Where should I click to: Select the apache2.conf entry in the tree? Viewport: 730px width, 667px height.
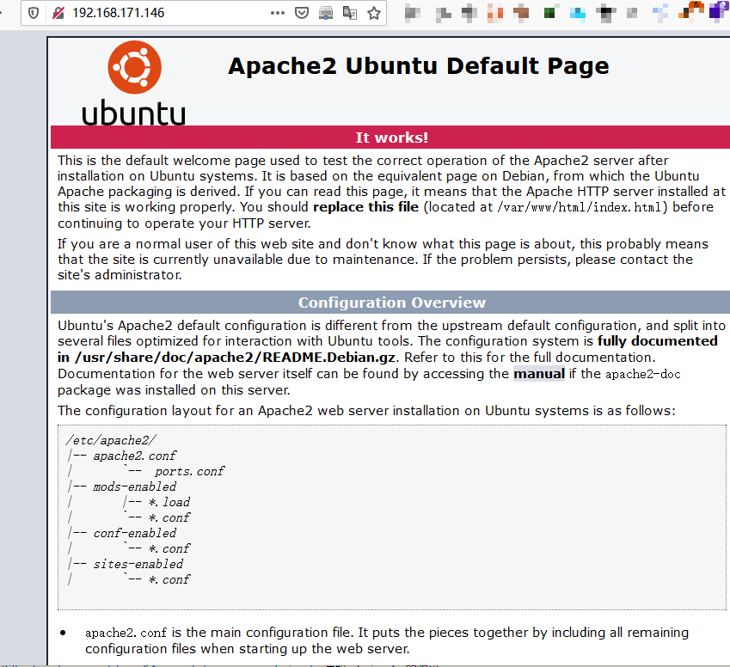[135, 456]
